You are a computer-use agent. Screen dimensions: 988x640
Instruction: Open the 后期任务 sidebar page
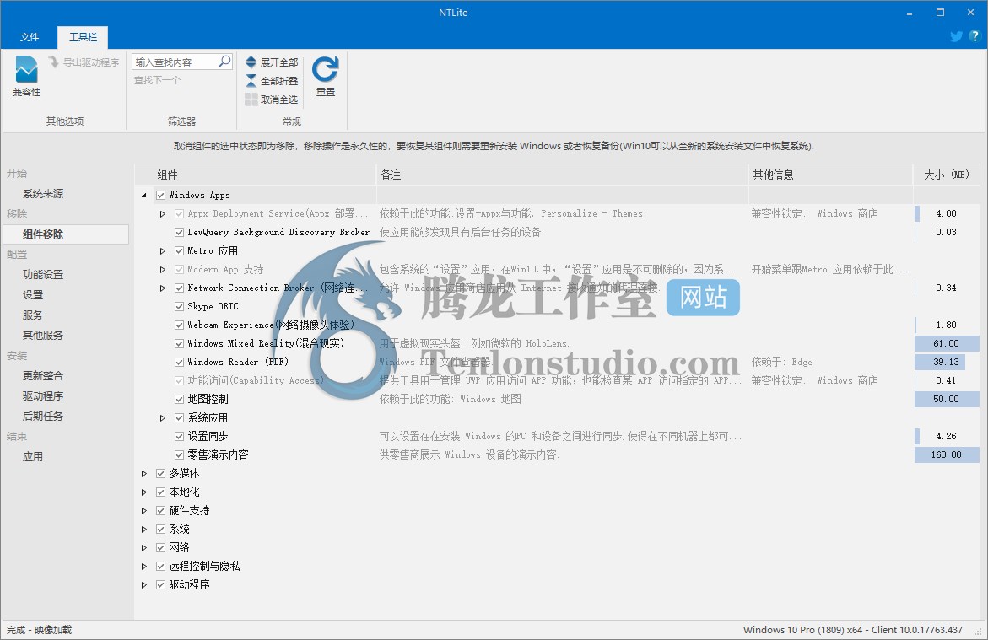pyautogui.click(x=43, y=416)
